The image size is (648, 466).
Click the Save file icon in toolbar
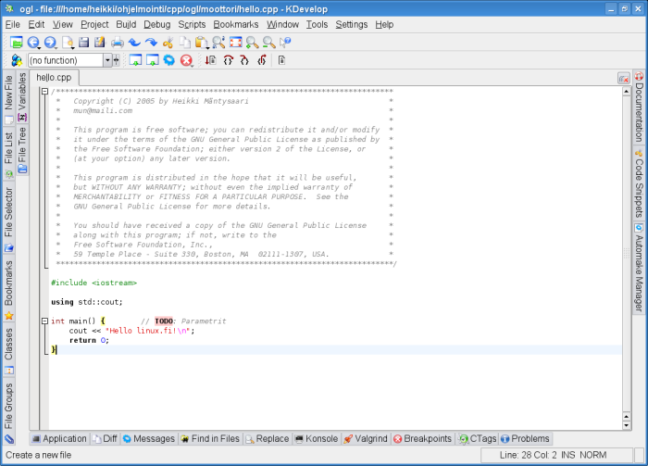coord(84,43)
